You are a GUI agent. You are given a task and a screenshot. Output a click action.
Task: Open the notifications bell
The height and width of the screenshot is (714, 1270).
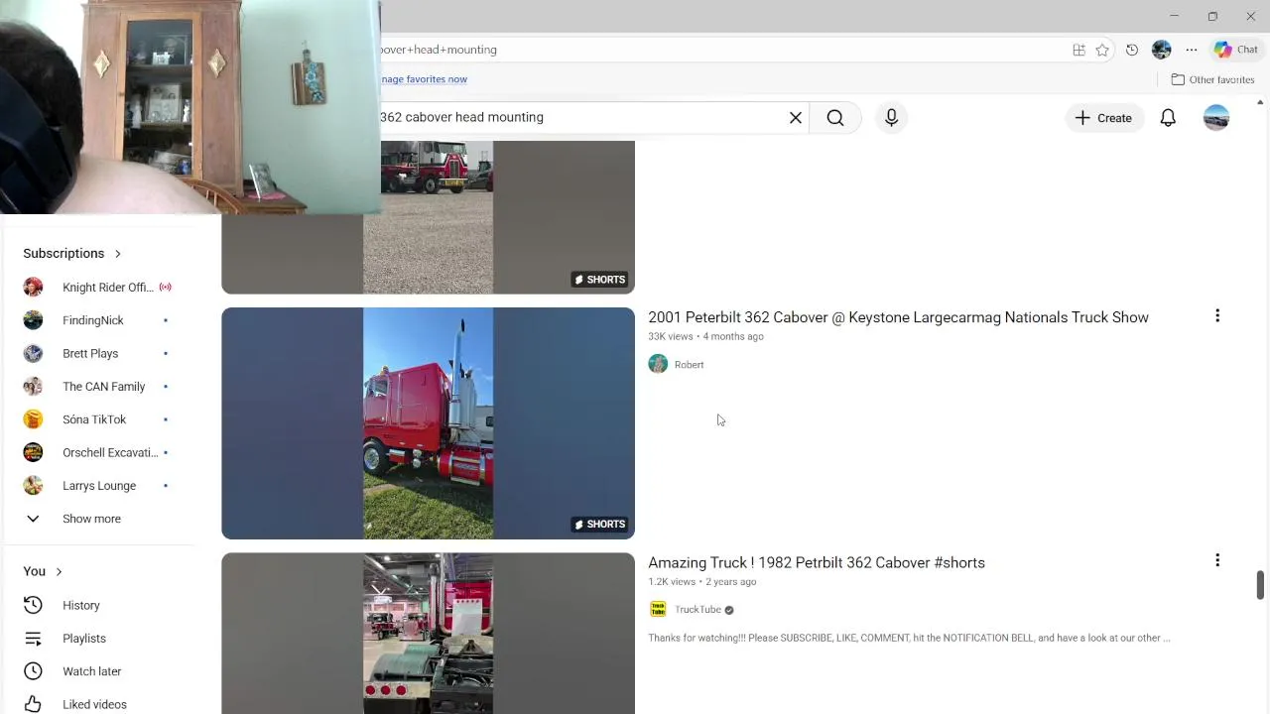pos(1168,118)
